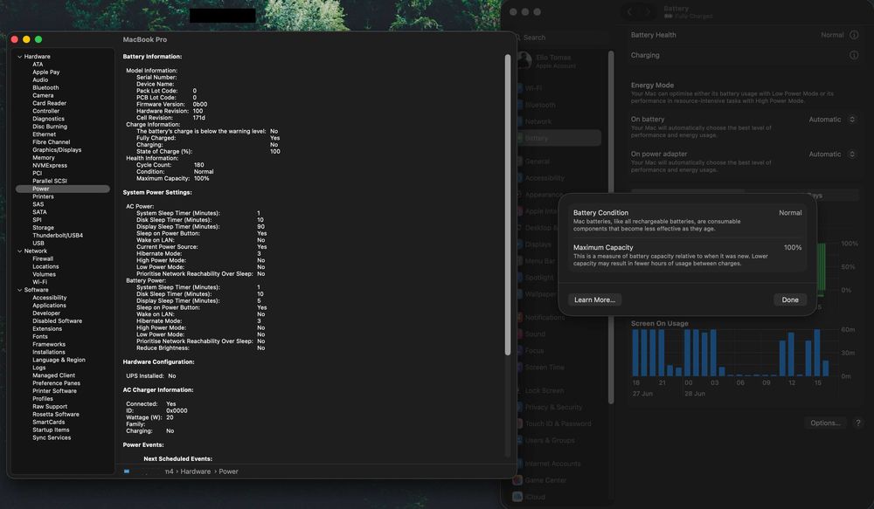This screenshot has height=509, width=874.
Task: Select Sync Services entry
Action: pyautogui.click(x=52, y=437)
